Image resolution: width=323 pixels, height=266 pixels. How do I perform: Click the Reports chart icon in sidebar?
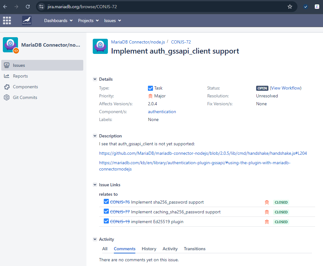(7, 76)
